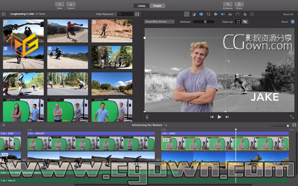This screenshot has width=298, height=186.
Task: Open the color correction palette icon
Action: [x=201, y=14]
